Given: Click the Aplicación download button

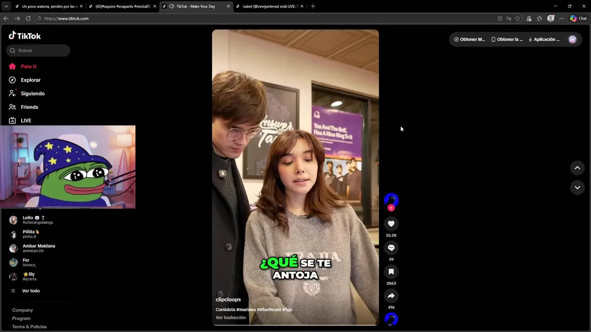Looking at the screenshot, I should point(544,39).
